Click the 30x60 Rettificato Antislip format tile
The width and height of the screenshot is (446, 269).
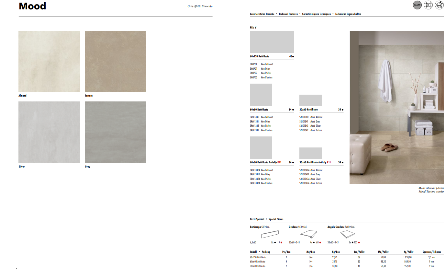[x=310, y=153]
